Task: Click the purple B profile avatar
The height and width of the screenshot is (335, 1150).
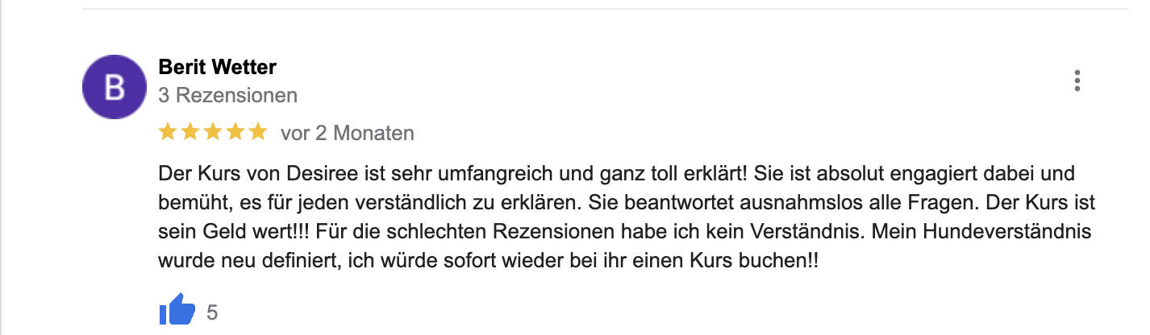Action: click(x=115, y=88)
